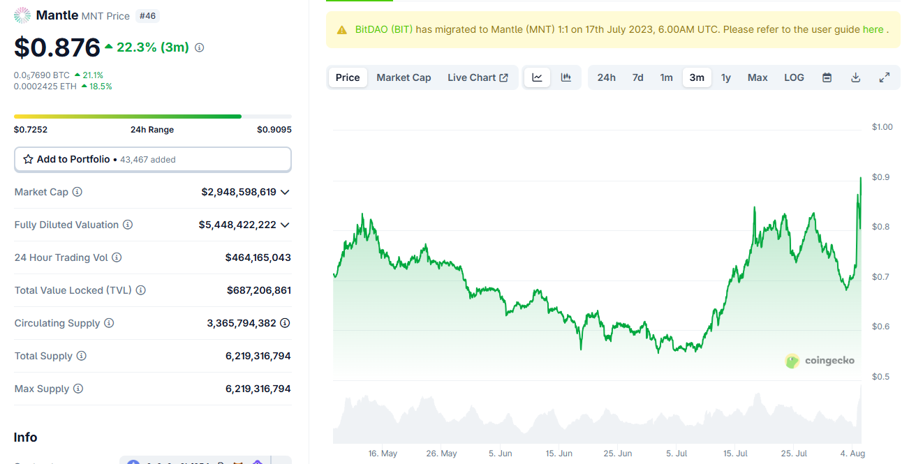
Task: Select the 1y time range
Action: (726, 77)
